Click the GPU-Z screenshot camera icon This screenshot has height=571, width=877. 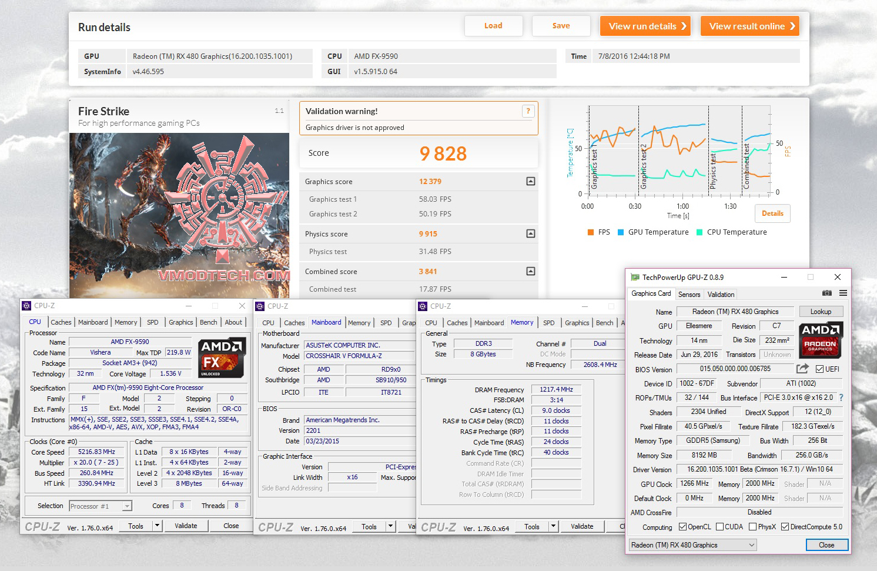(827, 293)
